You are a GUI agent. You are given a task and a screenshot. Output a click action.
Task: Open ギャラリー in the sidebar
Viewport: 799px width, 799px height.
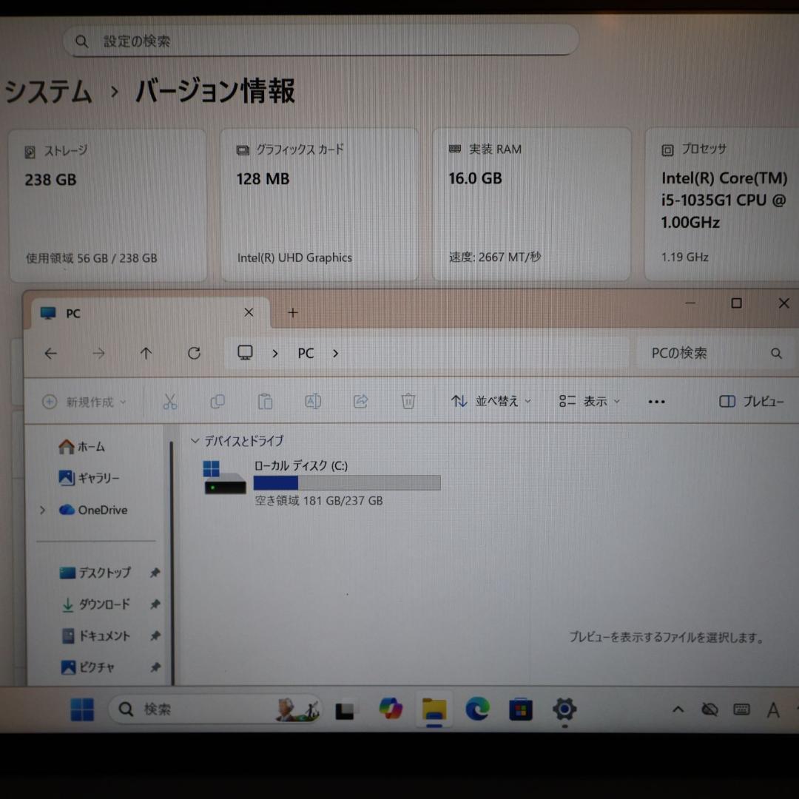90,478
